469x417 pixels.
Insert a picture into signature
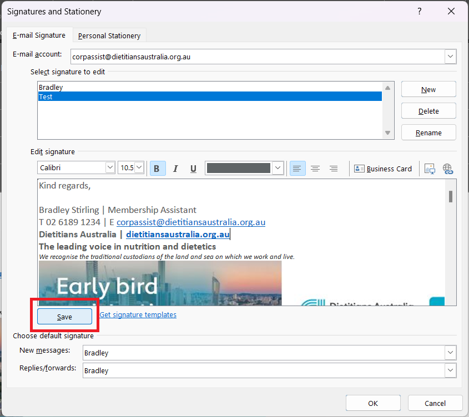[x=429, y=169]
